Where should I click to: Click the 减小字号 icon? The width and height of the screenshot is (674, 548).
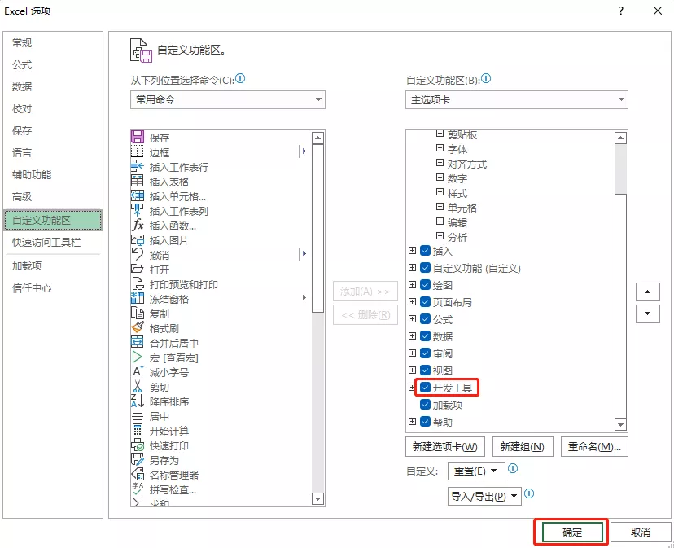click(137, 371)
